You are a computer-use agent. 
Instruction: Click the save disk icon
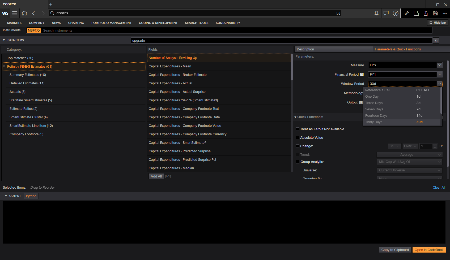coord(435,13)
